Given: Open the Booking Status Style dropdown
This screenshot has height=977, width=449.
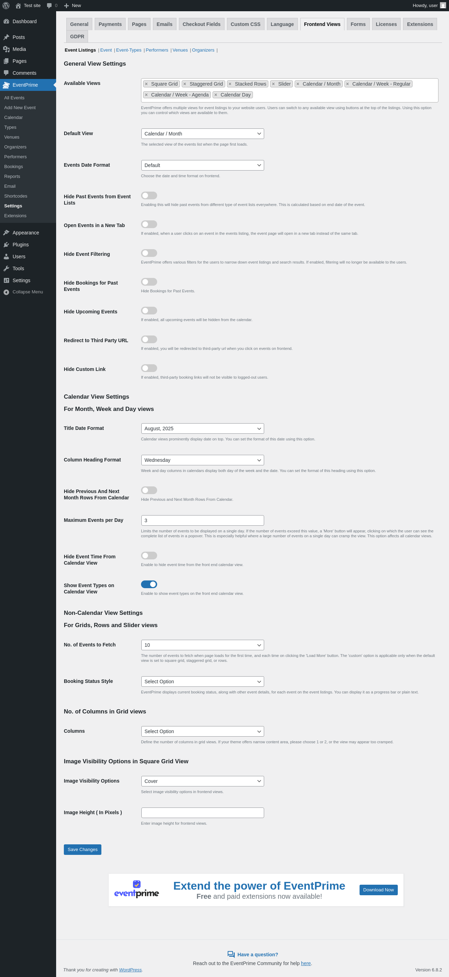Looking at the screenshot, I should tap(202, 682).
